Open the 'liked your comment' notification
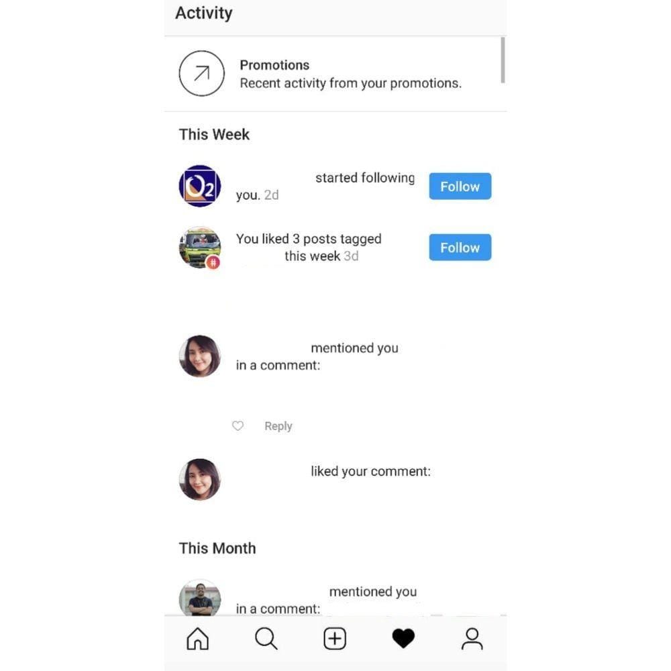 370,471
